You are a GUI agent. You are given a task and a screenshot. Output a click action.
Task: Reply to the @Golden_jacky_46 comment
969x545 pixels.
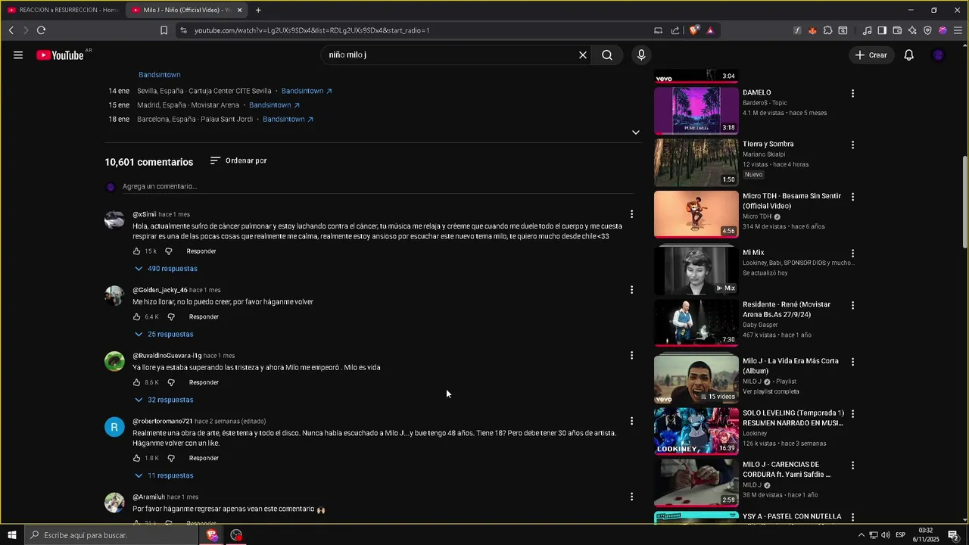[x=204, y=317]
